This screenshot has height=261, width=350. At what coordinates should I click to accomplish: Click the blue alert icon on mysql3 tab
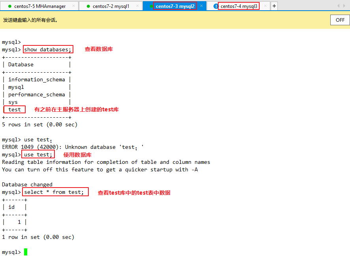point(215,6)
